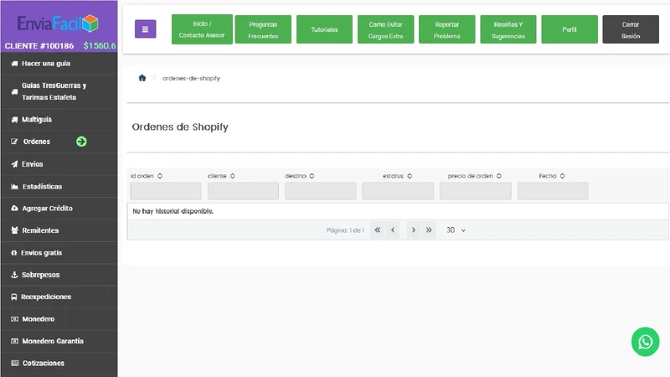Image resolution: width=670 pixels, height=377 pixels.
Task: Open Monedero Garantía page
Action: pyautogui.click(x=59, y=341)
